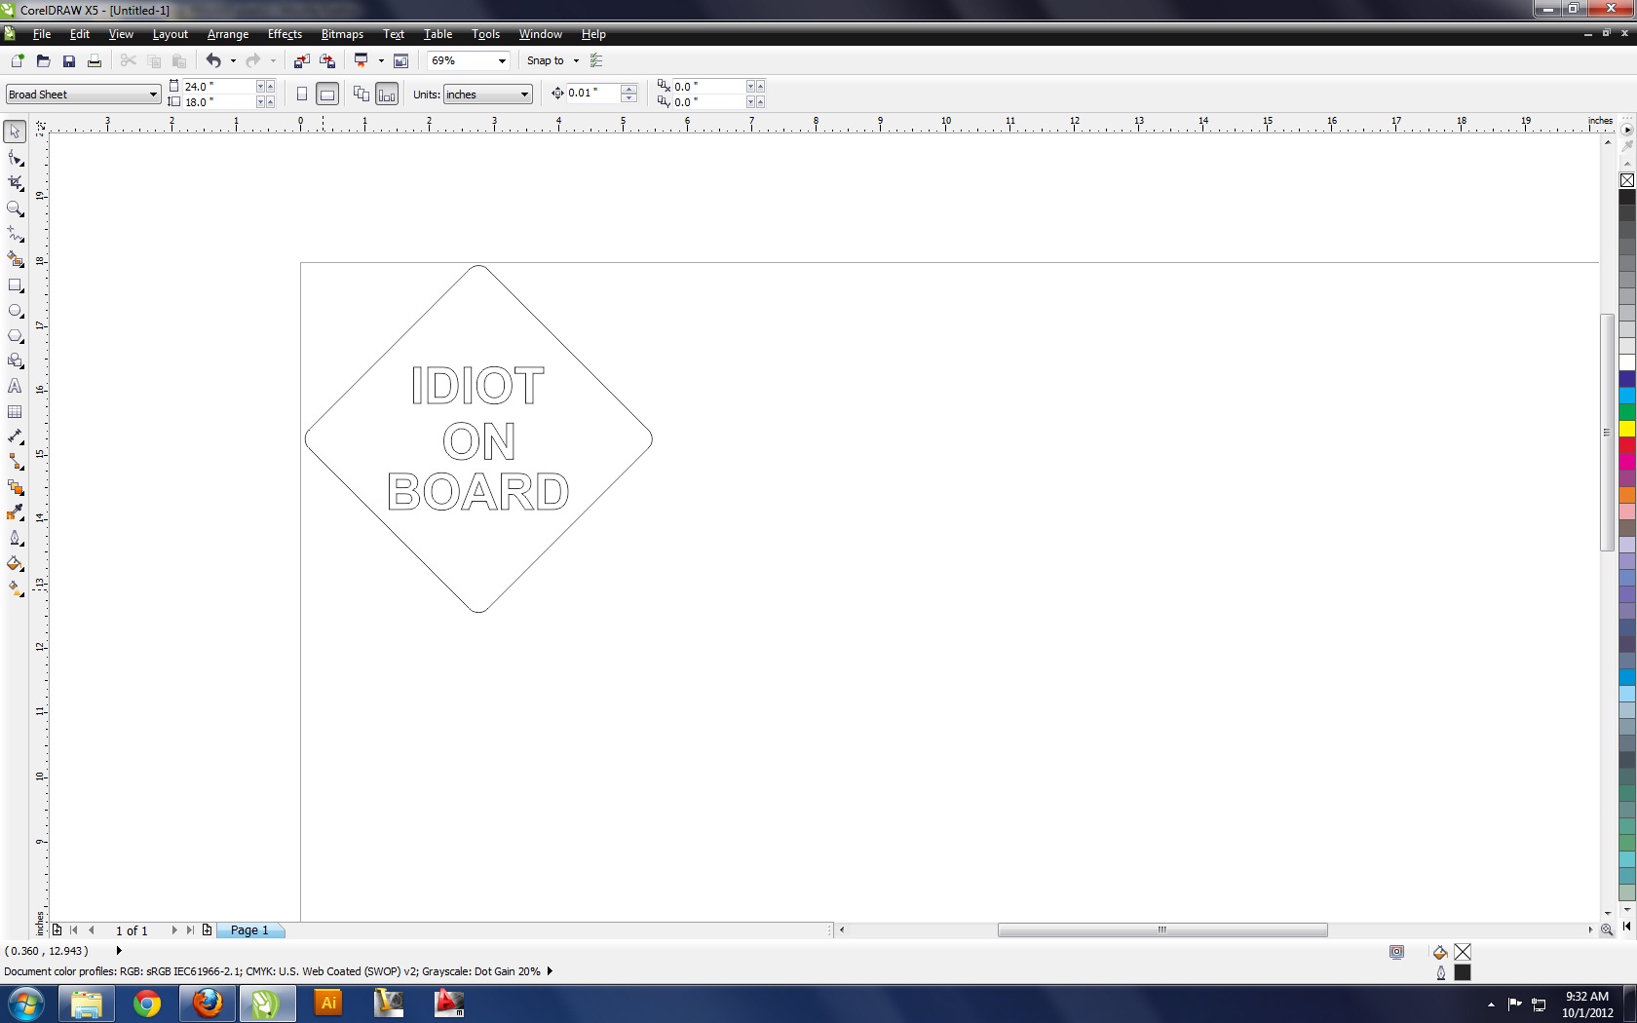Click the Print icon

(94, 60)
